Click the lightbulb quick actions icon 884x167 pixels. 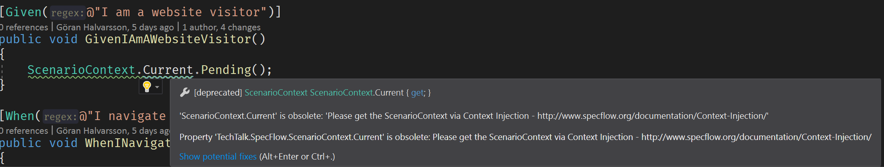pyautogui.click(x=147, y=87)
